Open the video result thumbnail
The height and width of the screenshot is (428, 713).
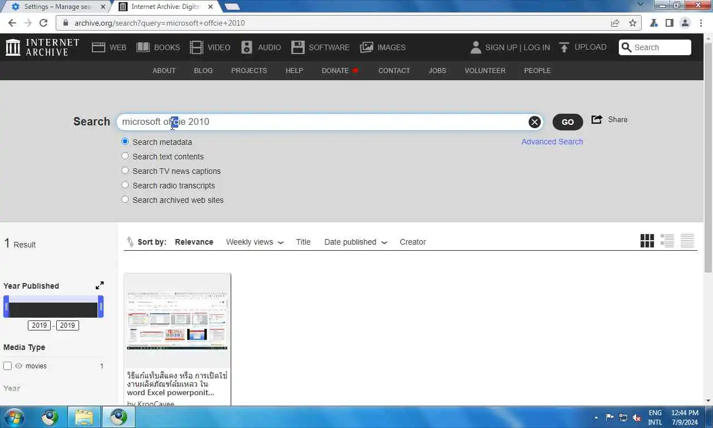[177, 320]
